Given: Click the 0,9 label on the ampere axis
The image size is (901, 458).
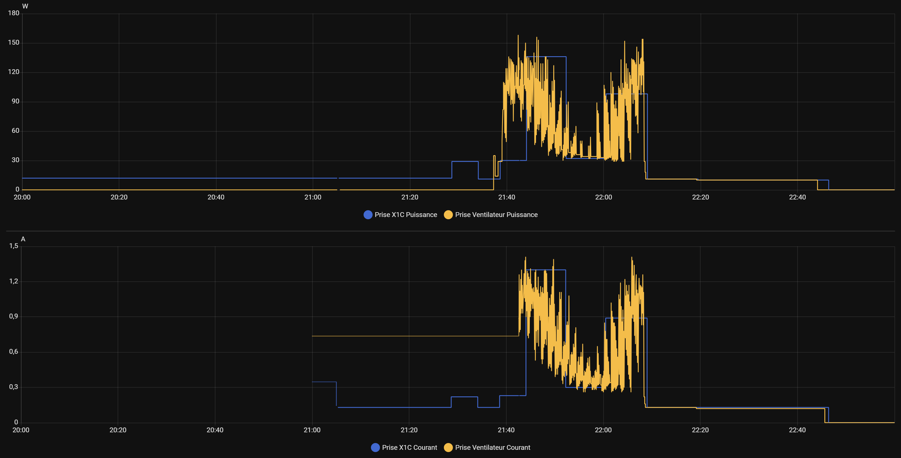Looking at the screenshot, I should [x=14, y=316].
